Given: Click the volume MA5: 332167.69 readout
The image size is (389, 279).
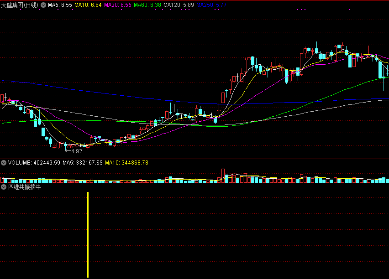Looking at the screenshot, I should (83, 163).
